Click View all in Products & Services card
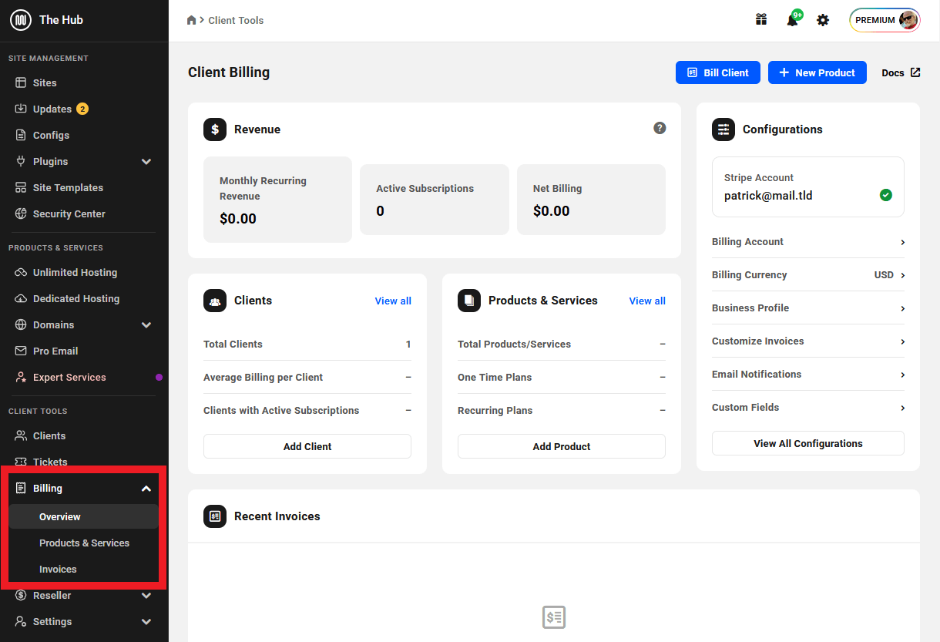The width and height of the screenshot is (940, 642). point(647,301)
